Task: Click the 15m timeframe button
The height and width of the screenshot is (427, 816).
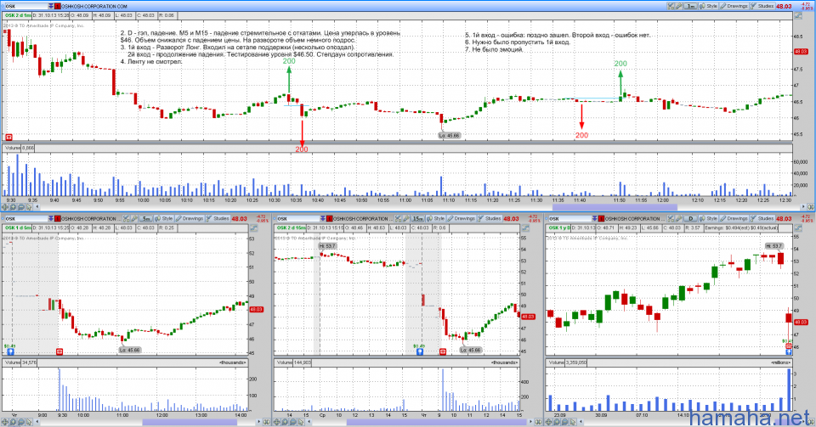Action: click(418, 219)
